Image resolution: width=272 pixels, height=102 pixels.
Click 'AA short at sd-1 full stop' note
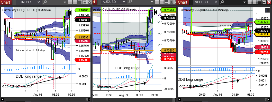point(30,50)
